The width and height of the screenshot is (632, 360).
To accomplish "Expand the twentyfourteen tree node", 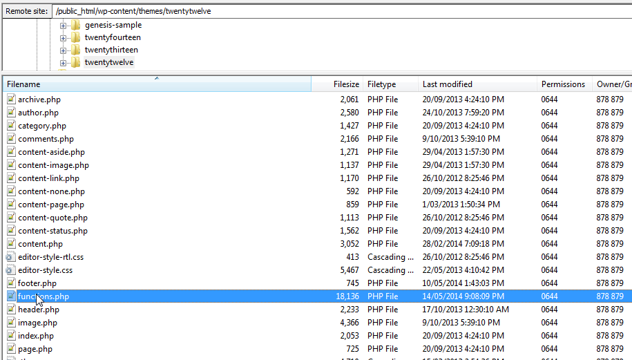I will (64, 38).
